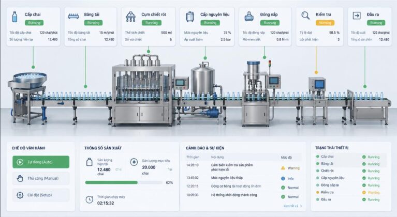Viewport: 397px width, 217px height.
Task: Click the green check icon in 12:20:15 row
Action: coord(283,188)
